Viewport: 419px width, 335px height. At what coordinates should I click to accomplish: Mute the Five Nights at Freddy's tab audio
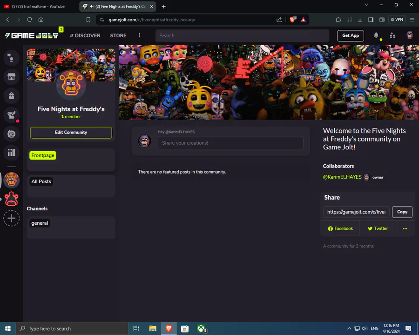(x=92, y=7)
